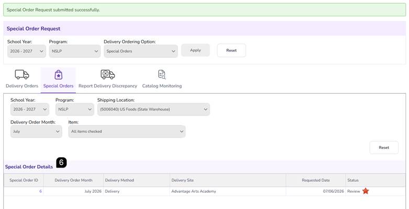Open top School Year dropdown beside Program NSLP
Viewport: 409px width, 209px height.
tap(27, 51)
